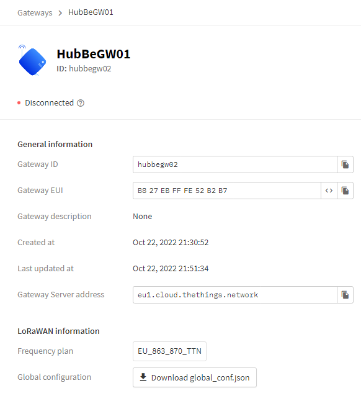Copy the Gateway EUI value
Image resolution: width=361 pixels, height=396 pixels.
click(x=345, y=191)
